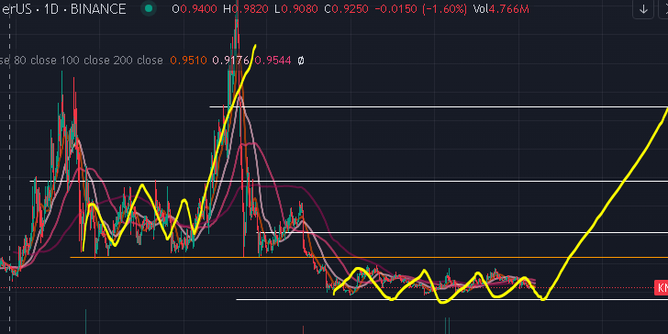Open the 1D BINANCE symbol title
Image resolution: width=668 pixels, height=334 pixels.
point(63,8)
